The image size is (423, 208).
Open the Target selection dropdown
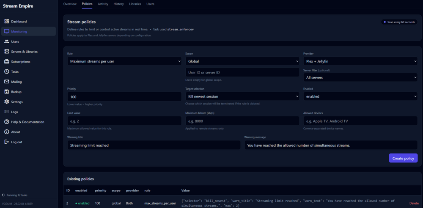242,96
